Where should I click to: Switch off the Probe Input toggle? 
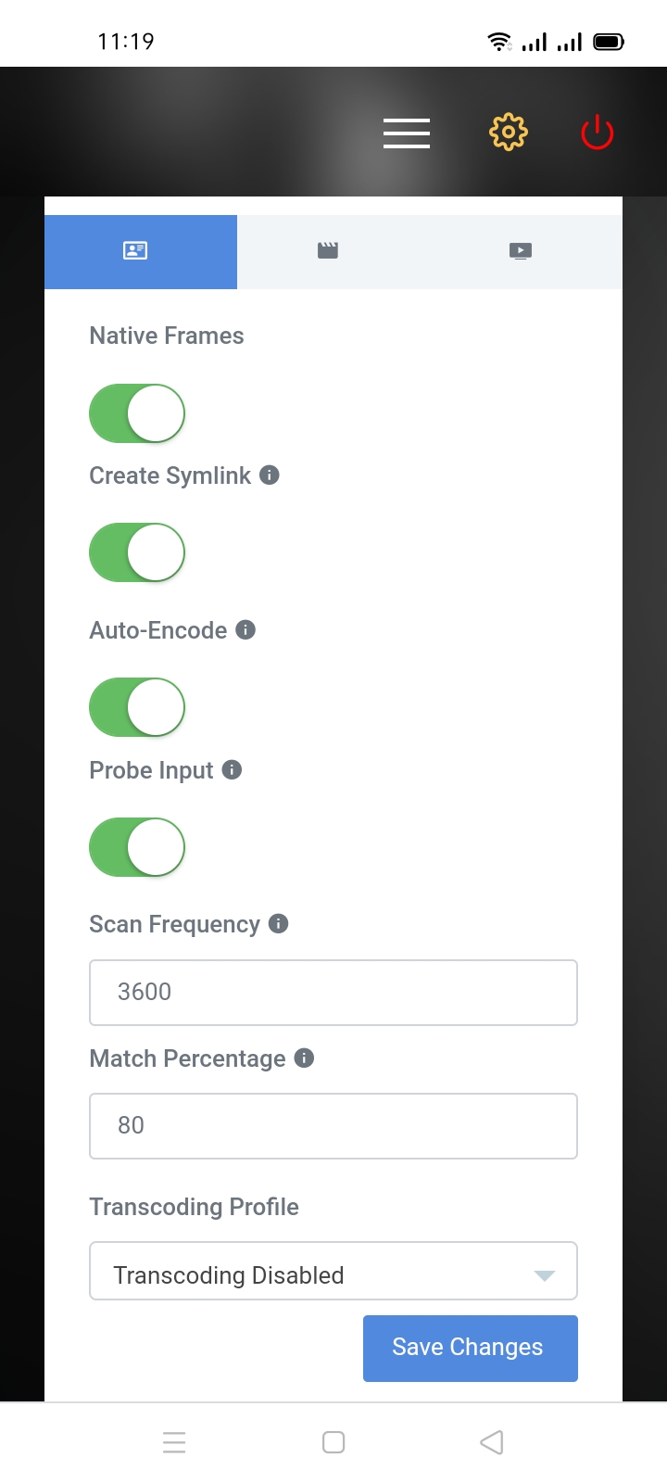(137, 847)
